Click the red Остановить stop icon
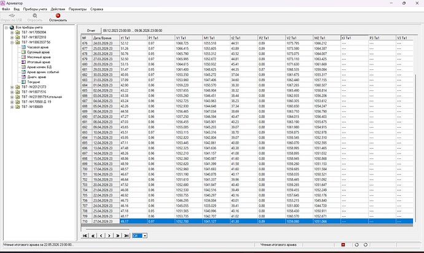The image size is (424, 253). (58, 15)
